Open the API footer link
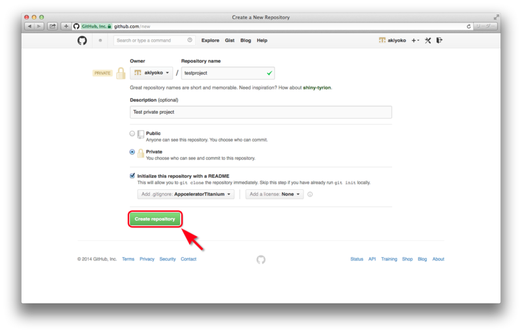This screenshot has width=522, height=333. pos(372,259)
